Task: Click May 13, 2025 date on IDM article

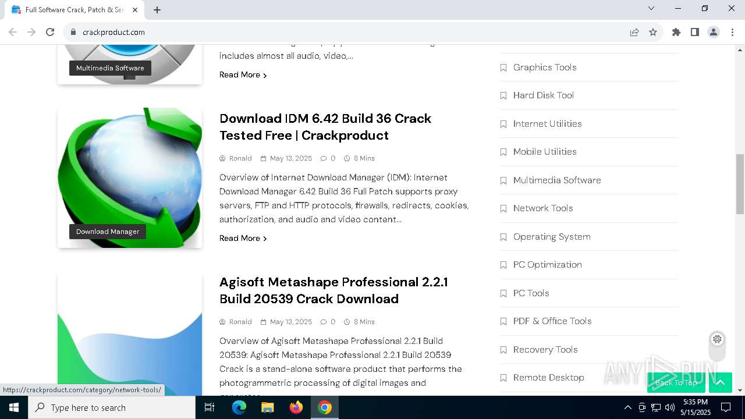Action: 291,158
